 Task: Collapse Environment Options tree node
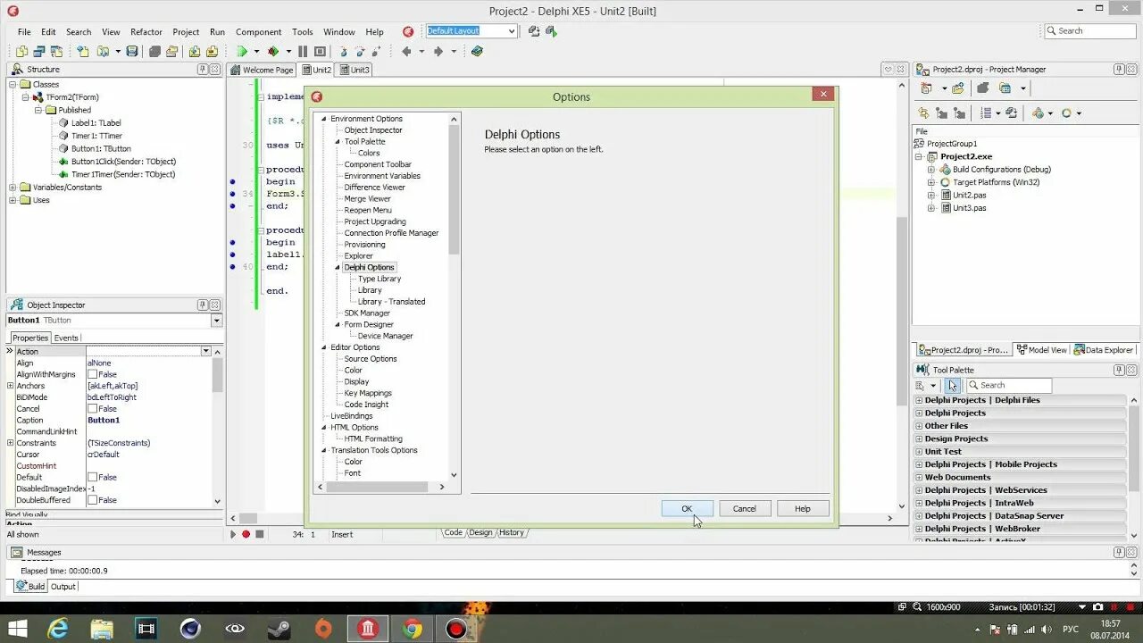(324, 119)
